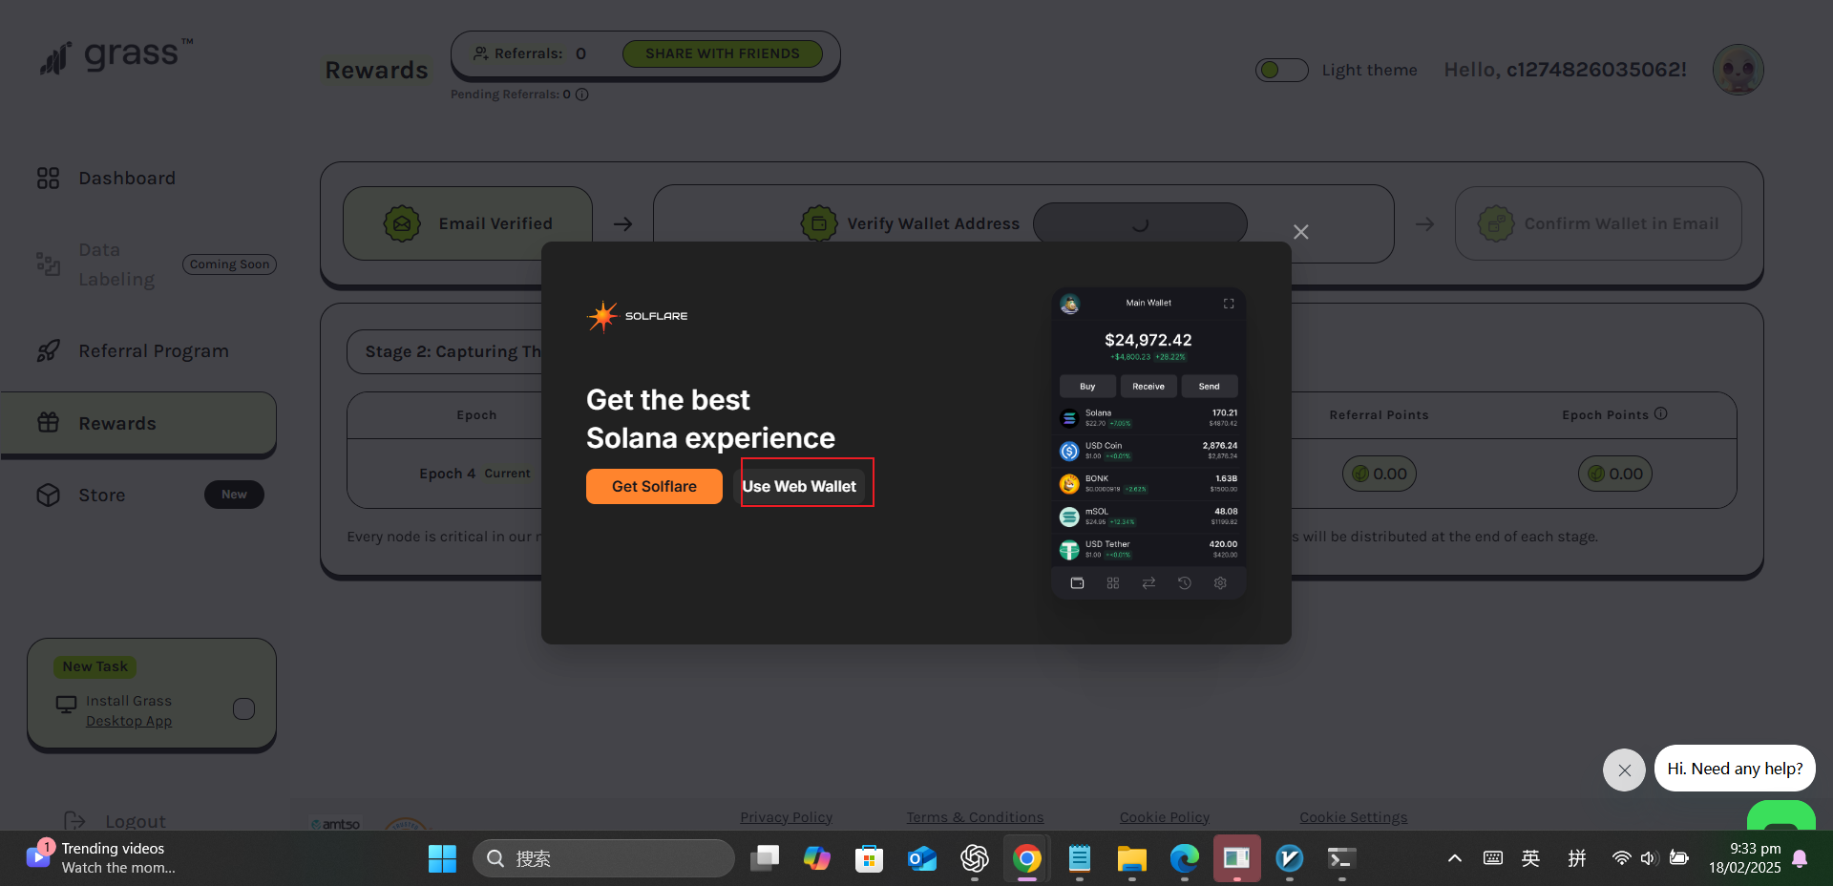The width and height of the screenshot is (1833, 886).
Task: Open Microsoft Edge from taskbar
Action: [1185, 858]
